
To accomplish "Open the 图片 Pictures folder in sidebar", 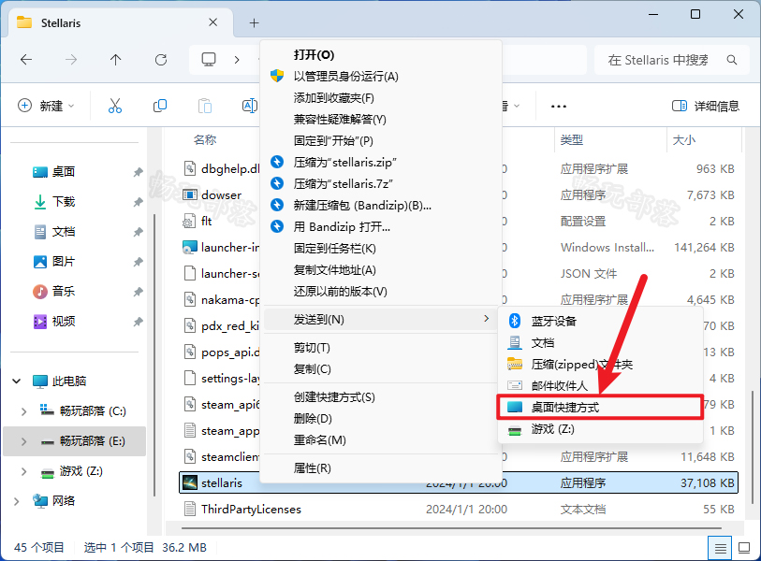I will pyautogui.click(x=63, y=262).
